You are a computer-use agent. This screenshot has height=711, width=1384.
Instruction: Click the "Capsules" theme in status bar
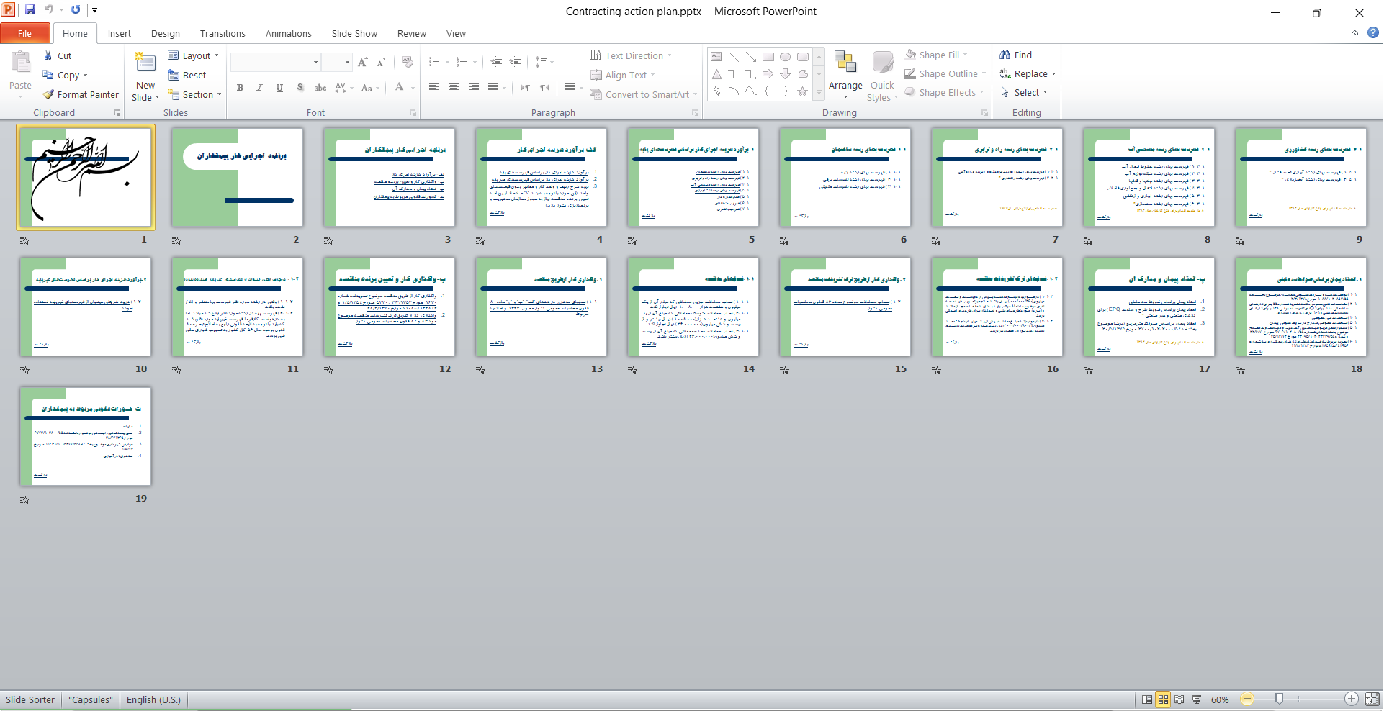click(x=91, y=699)
